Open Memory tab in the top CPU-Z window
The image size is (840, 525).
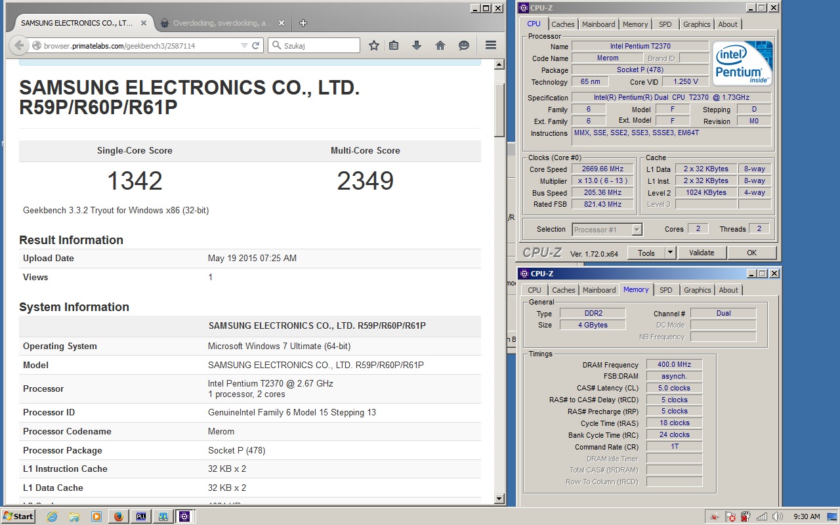point(635,24)
